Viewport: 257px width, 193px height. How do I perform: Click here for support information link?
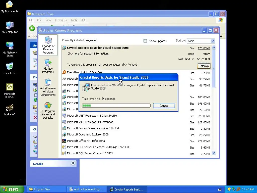point(88,54)
